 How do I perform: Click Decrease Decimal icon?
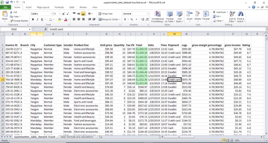click(147, 19)
